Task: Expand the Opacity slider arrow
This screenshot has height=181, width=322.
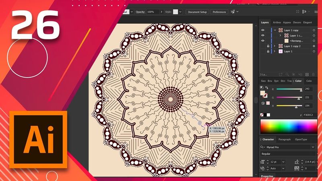Action: [161, 12]
